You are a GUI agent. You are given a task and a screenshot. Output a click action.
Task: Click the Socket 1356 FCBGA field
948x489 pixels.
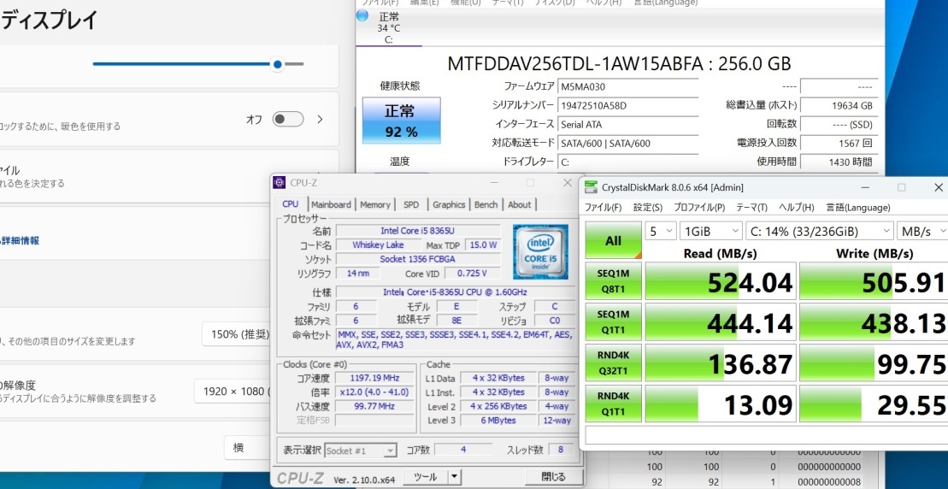418,259
